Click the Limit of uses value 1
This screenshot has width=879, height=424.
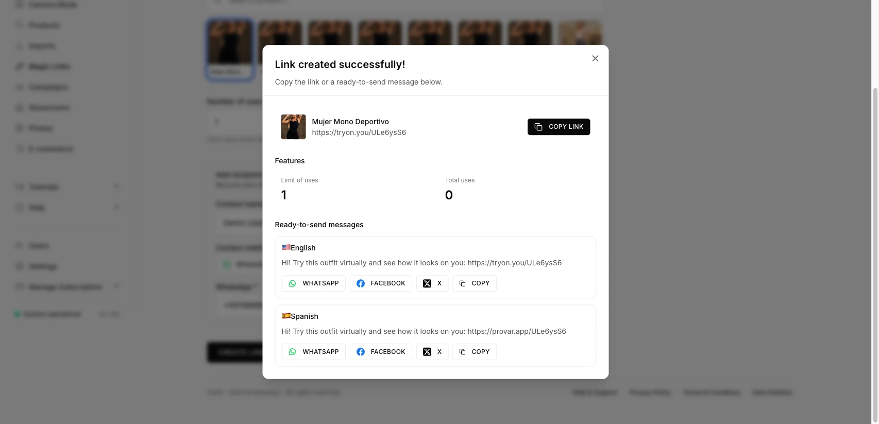coord(284,195)
